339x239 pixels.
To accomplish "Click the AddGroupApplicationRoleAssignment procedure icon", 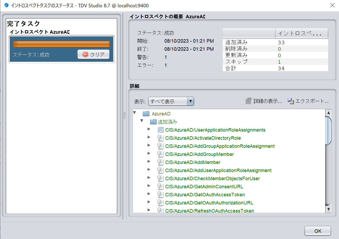I will pyautogui.click(x=161, y=146).
